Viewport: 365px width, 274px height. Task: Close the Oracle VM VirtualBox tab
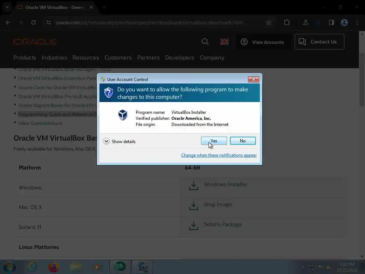point(91,7)
